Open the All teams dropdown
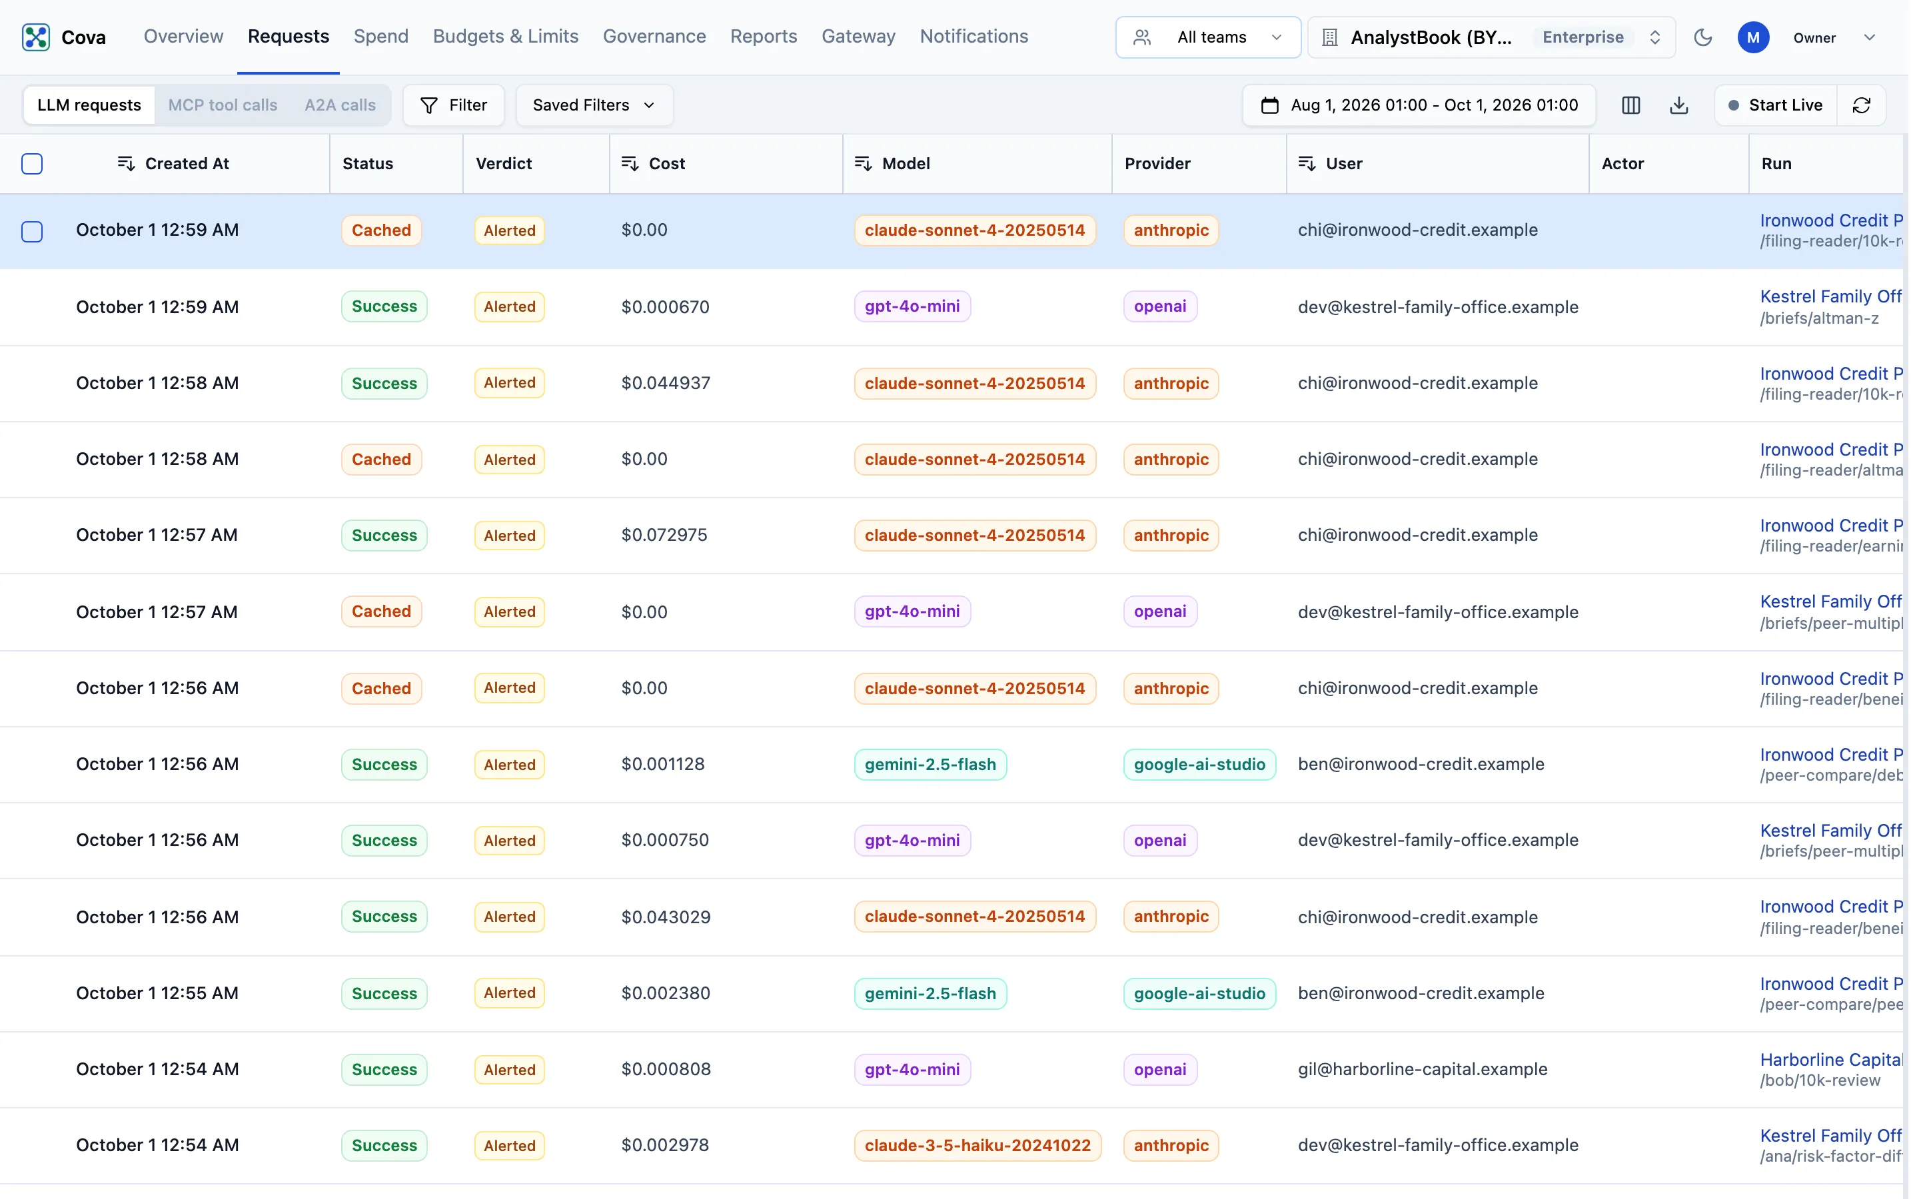The height and width of the screenshot is (1199, 1919). 1207,37
